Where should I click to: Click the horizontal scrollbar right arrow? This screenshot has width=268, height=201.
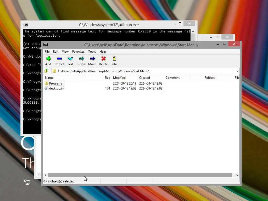[x=237, y=175]
